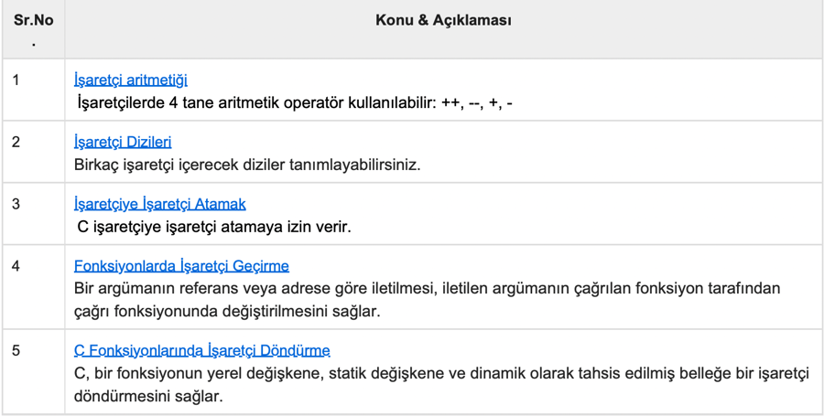Select row number 2 cell
The height and width of the screenshot is (416, 824).
pyautogui.click(x=16, y=143)
